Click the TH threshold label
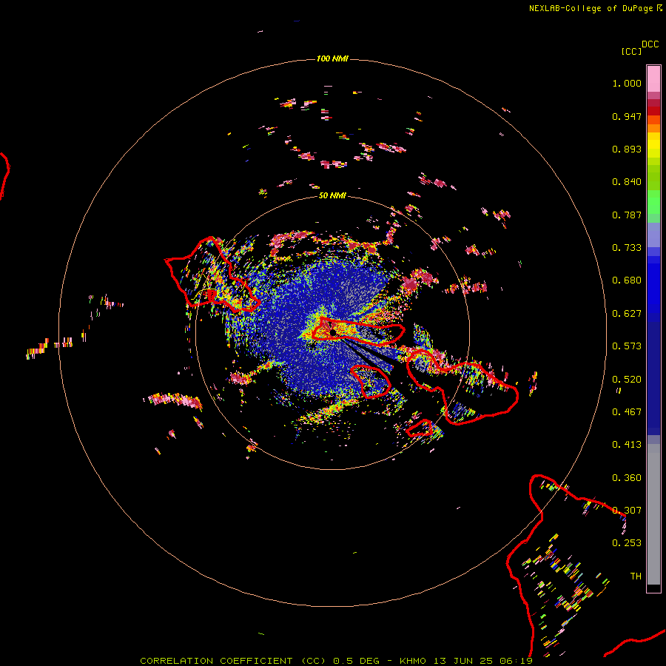Image resolution: width=666 pixels, height=666 pixels. tap(636, 576)
